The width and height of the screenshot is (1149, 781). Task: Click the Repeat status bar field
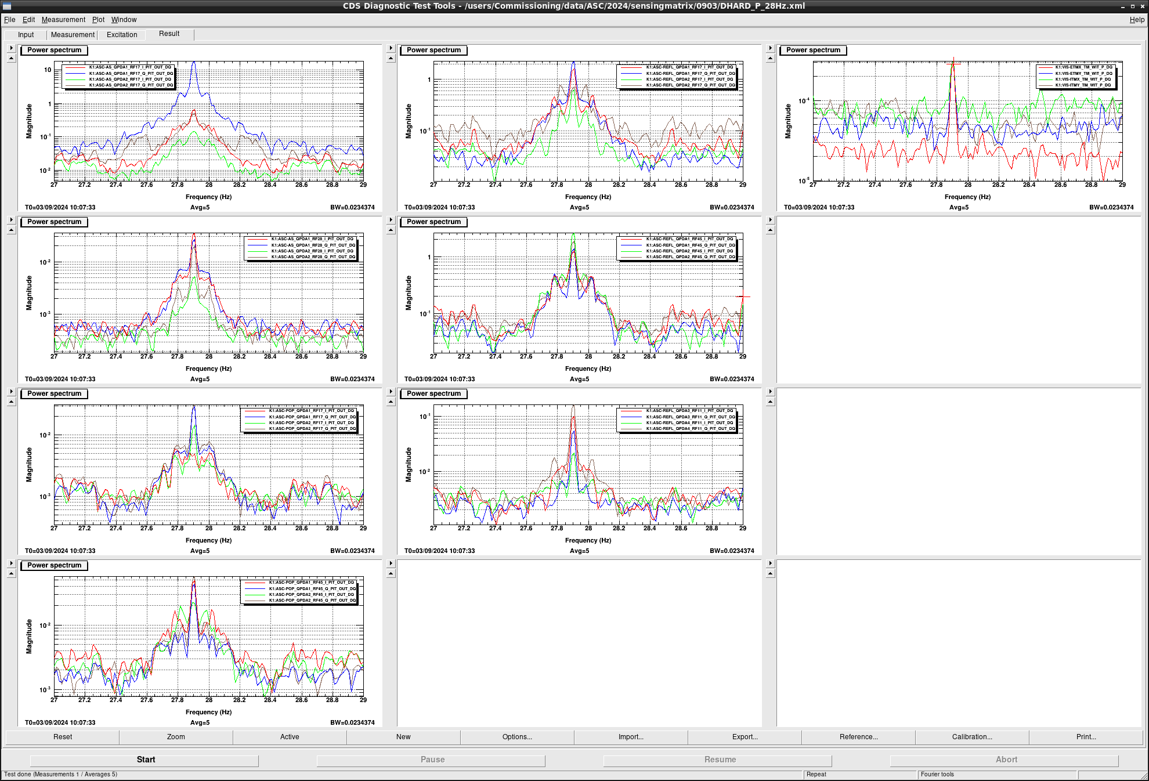tap(859, 775)
